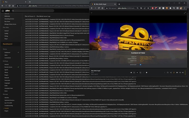Image resolution: width=189 pixels, height=118 pixels.
Task: Mute audio with the speaker icon
Action: pyautogui.click(x=183, y=73)
